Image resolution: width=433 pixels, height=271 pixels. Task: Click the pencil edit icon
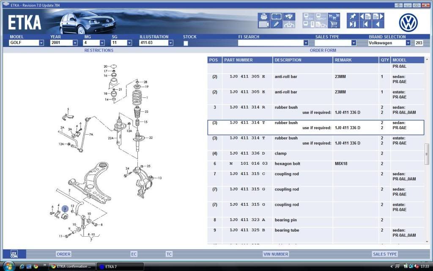(276, 25)
